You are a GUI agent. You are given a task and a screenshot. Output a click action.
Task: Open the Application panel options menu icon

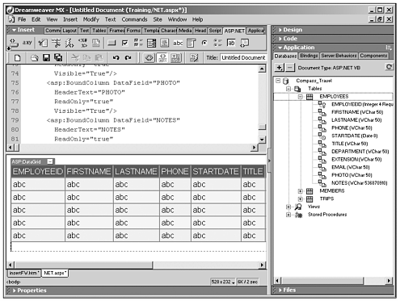[x=388, y=48]
